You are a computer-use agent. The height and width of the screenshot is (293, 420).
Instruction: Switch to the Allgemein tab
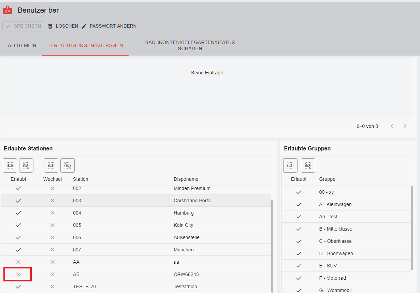tap(22, 45)
